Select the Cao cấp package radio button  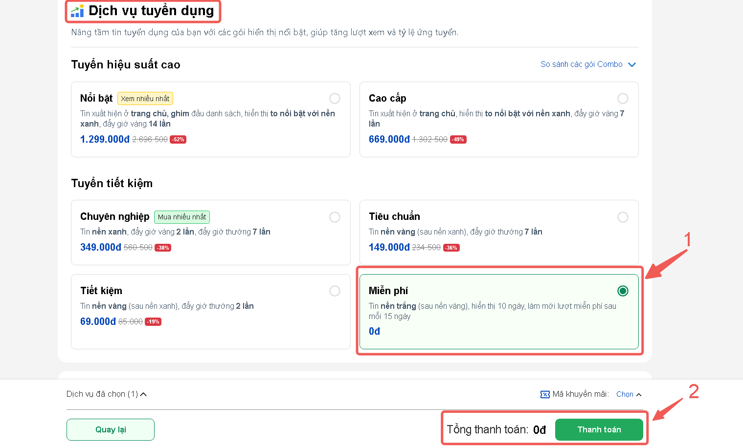point(623,99)
